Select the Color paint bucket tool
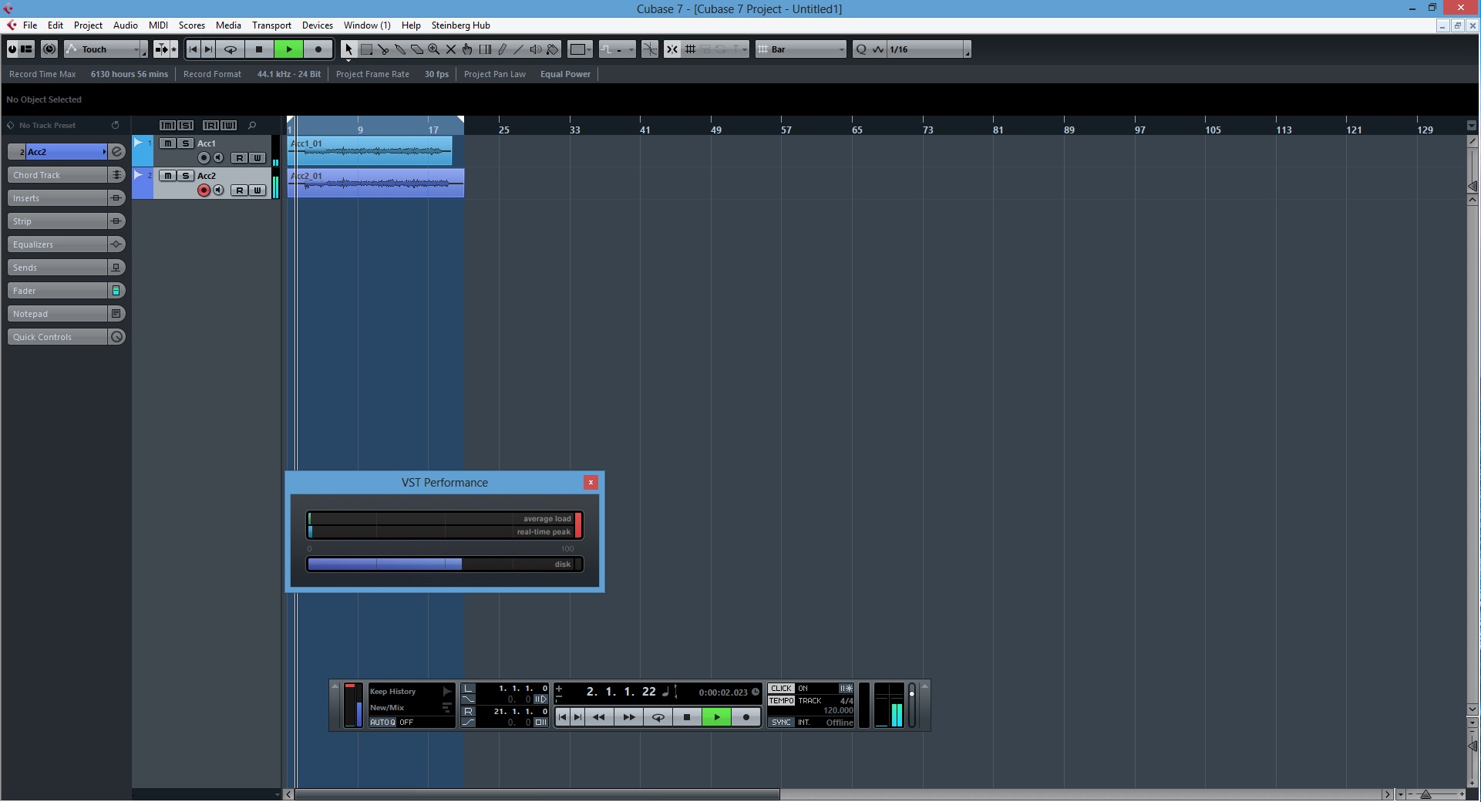1481x802 pixels. pyautogui.click(x=553, y=49)
